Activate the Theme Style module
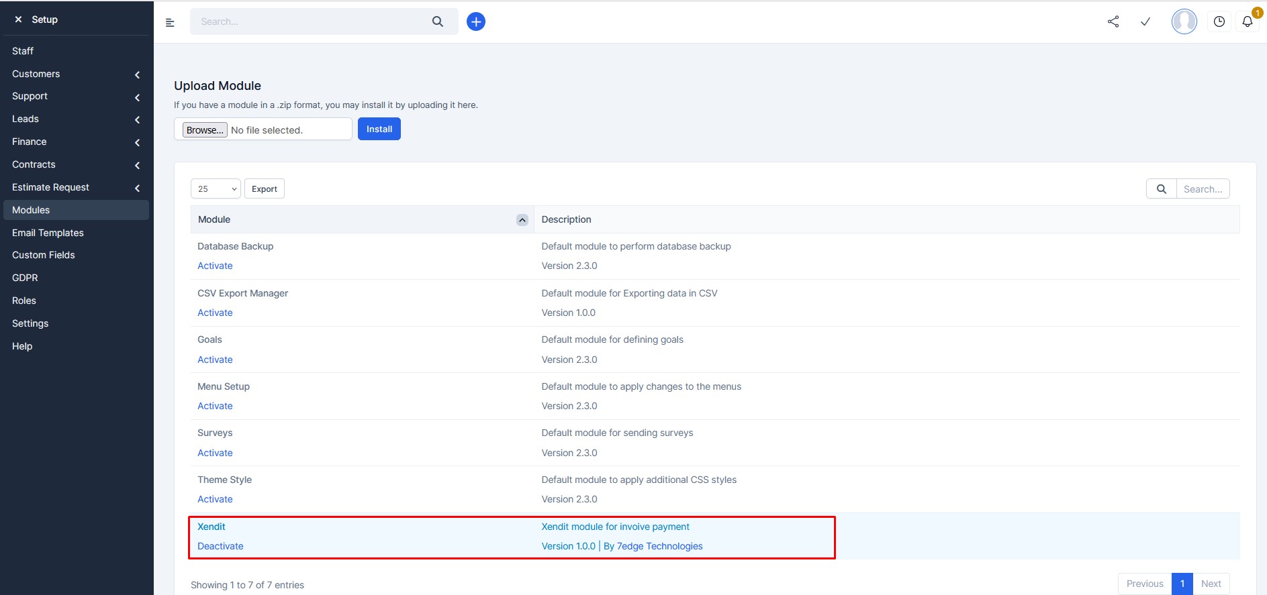Image resolution: width=1267 pixels, height=595 pixels. point(215,499)
